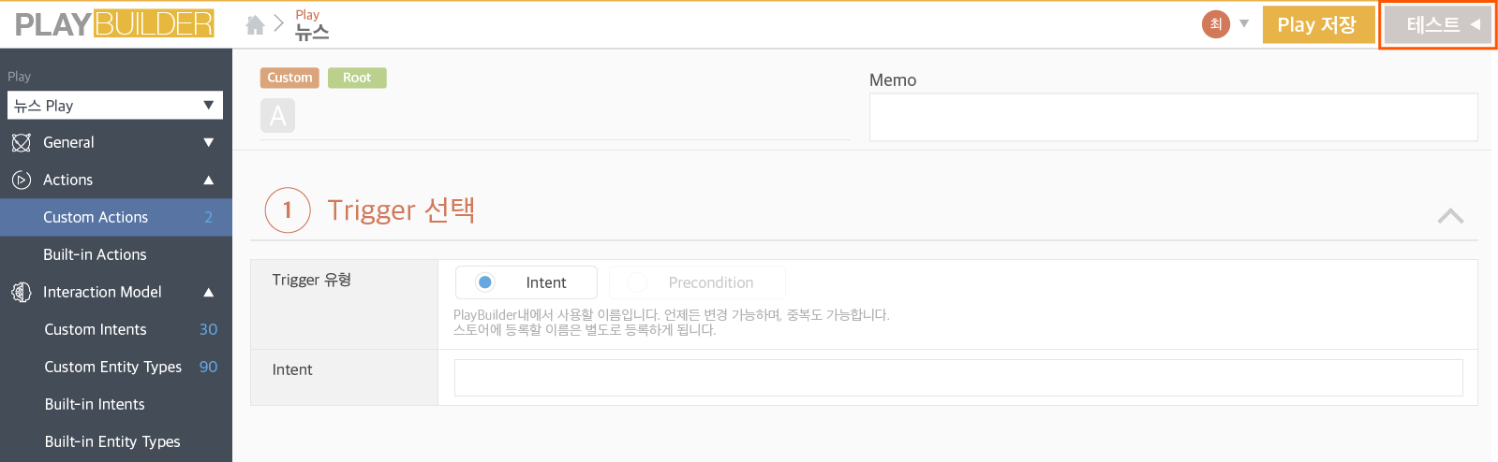The image size is (1498, 462).
Task: Click the Actions play-circle icon
Action: (x=21, y=180)
